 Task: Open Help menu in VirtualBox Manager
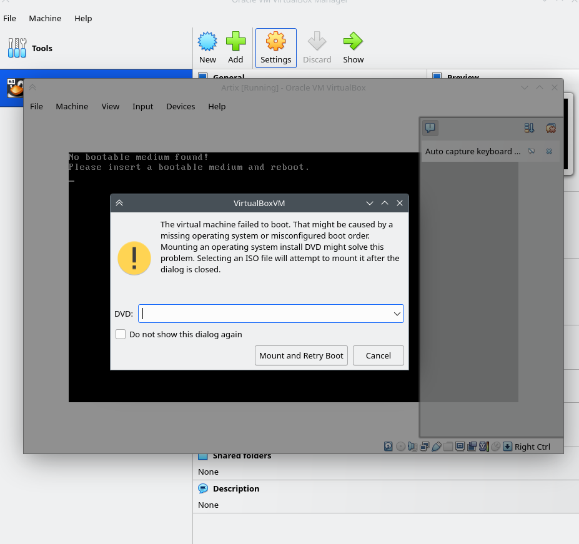tap(83, 19)
